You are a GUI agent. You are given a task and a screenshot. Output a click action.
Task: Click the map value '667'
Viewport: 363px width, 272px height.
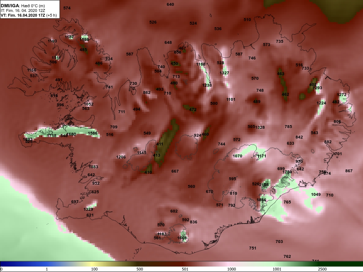pos(175,171)
